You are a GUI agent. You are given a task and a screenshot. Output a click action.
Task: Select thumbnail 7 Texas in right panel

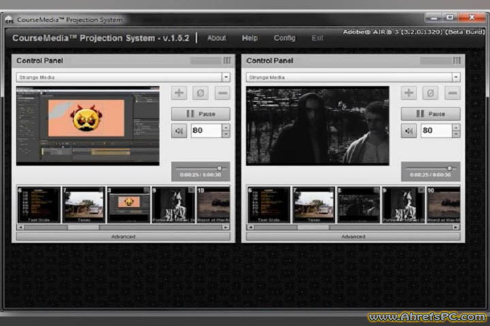pyautogui.click(x=314, y=205)
